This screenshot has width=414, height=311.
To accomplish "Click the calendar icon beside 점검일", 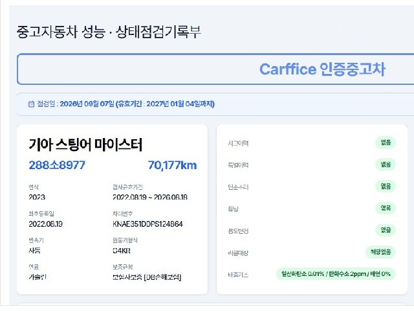I will 31,104.
